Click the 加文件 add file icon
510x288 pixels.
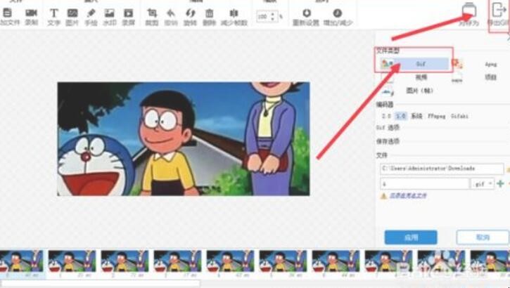point(7,13)
